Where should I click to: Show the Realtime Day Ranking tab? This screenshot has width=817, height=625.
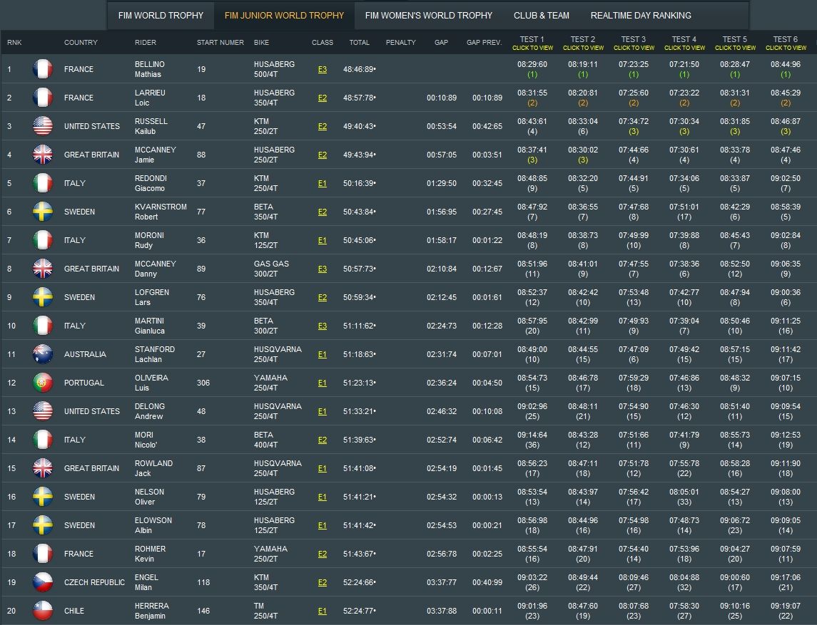pos(641,15)
